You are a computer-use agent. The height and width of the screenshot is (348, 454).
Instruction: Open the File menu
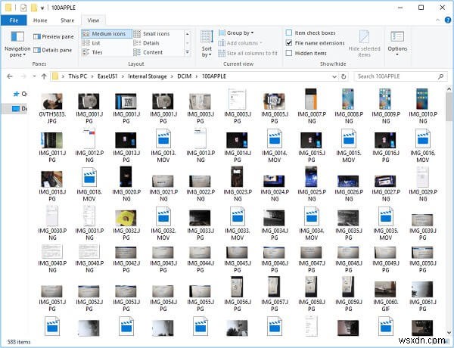(x=14, y=20)
